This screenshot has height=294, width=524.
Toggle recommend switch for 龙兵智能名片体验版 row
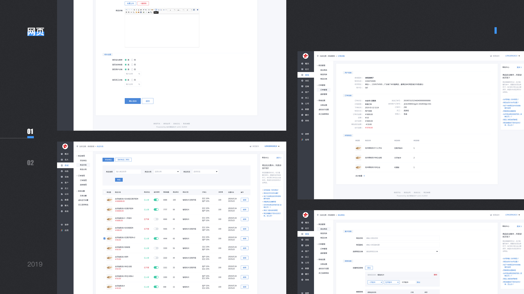156,248
